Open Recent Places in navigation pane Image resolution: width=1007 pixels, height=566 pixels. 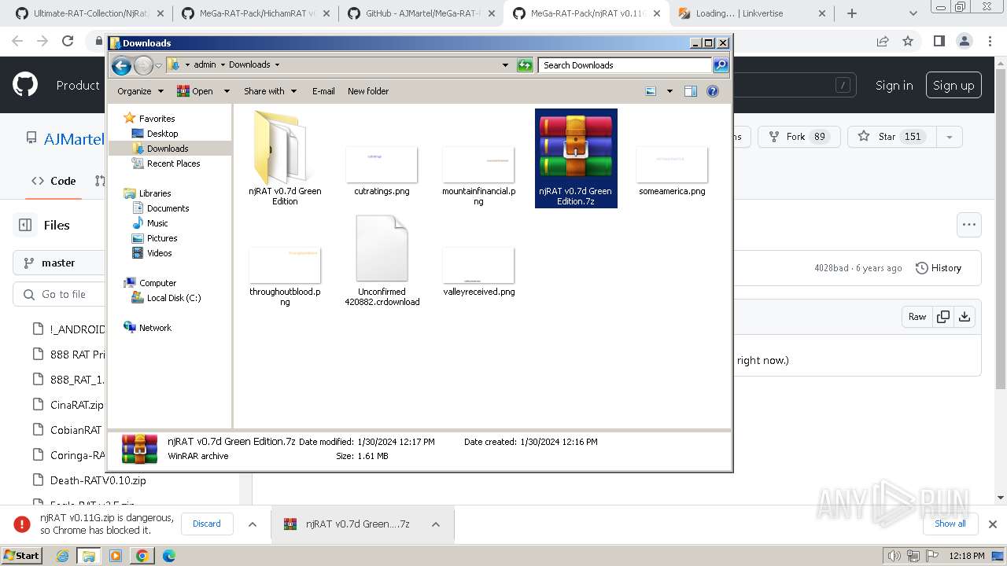click(173, 164)
